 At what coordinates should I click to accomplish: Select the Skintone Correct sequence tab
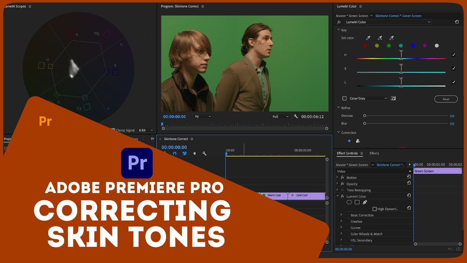pyautogui.click(x=176, y=139)
